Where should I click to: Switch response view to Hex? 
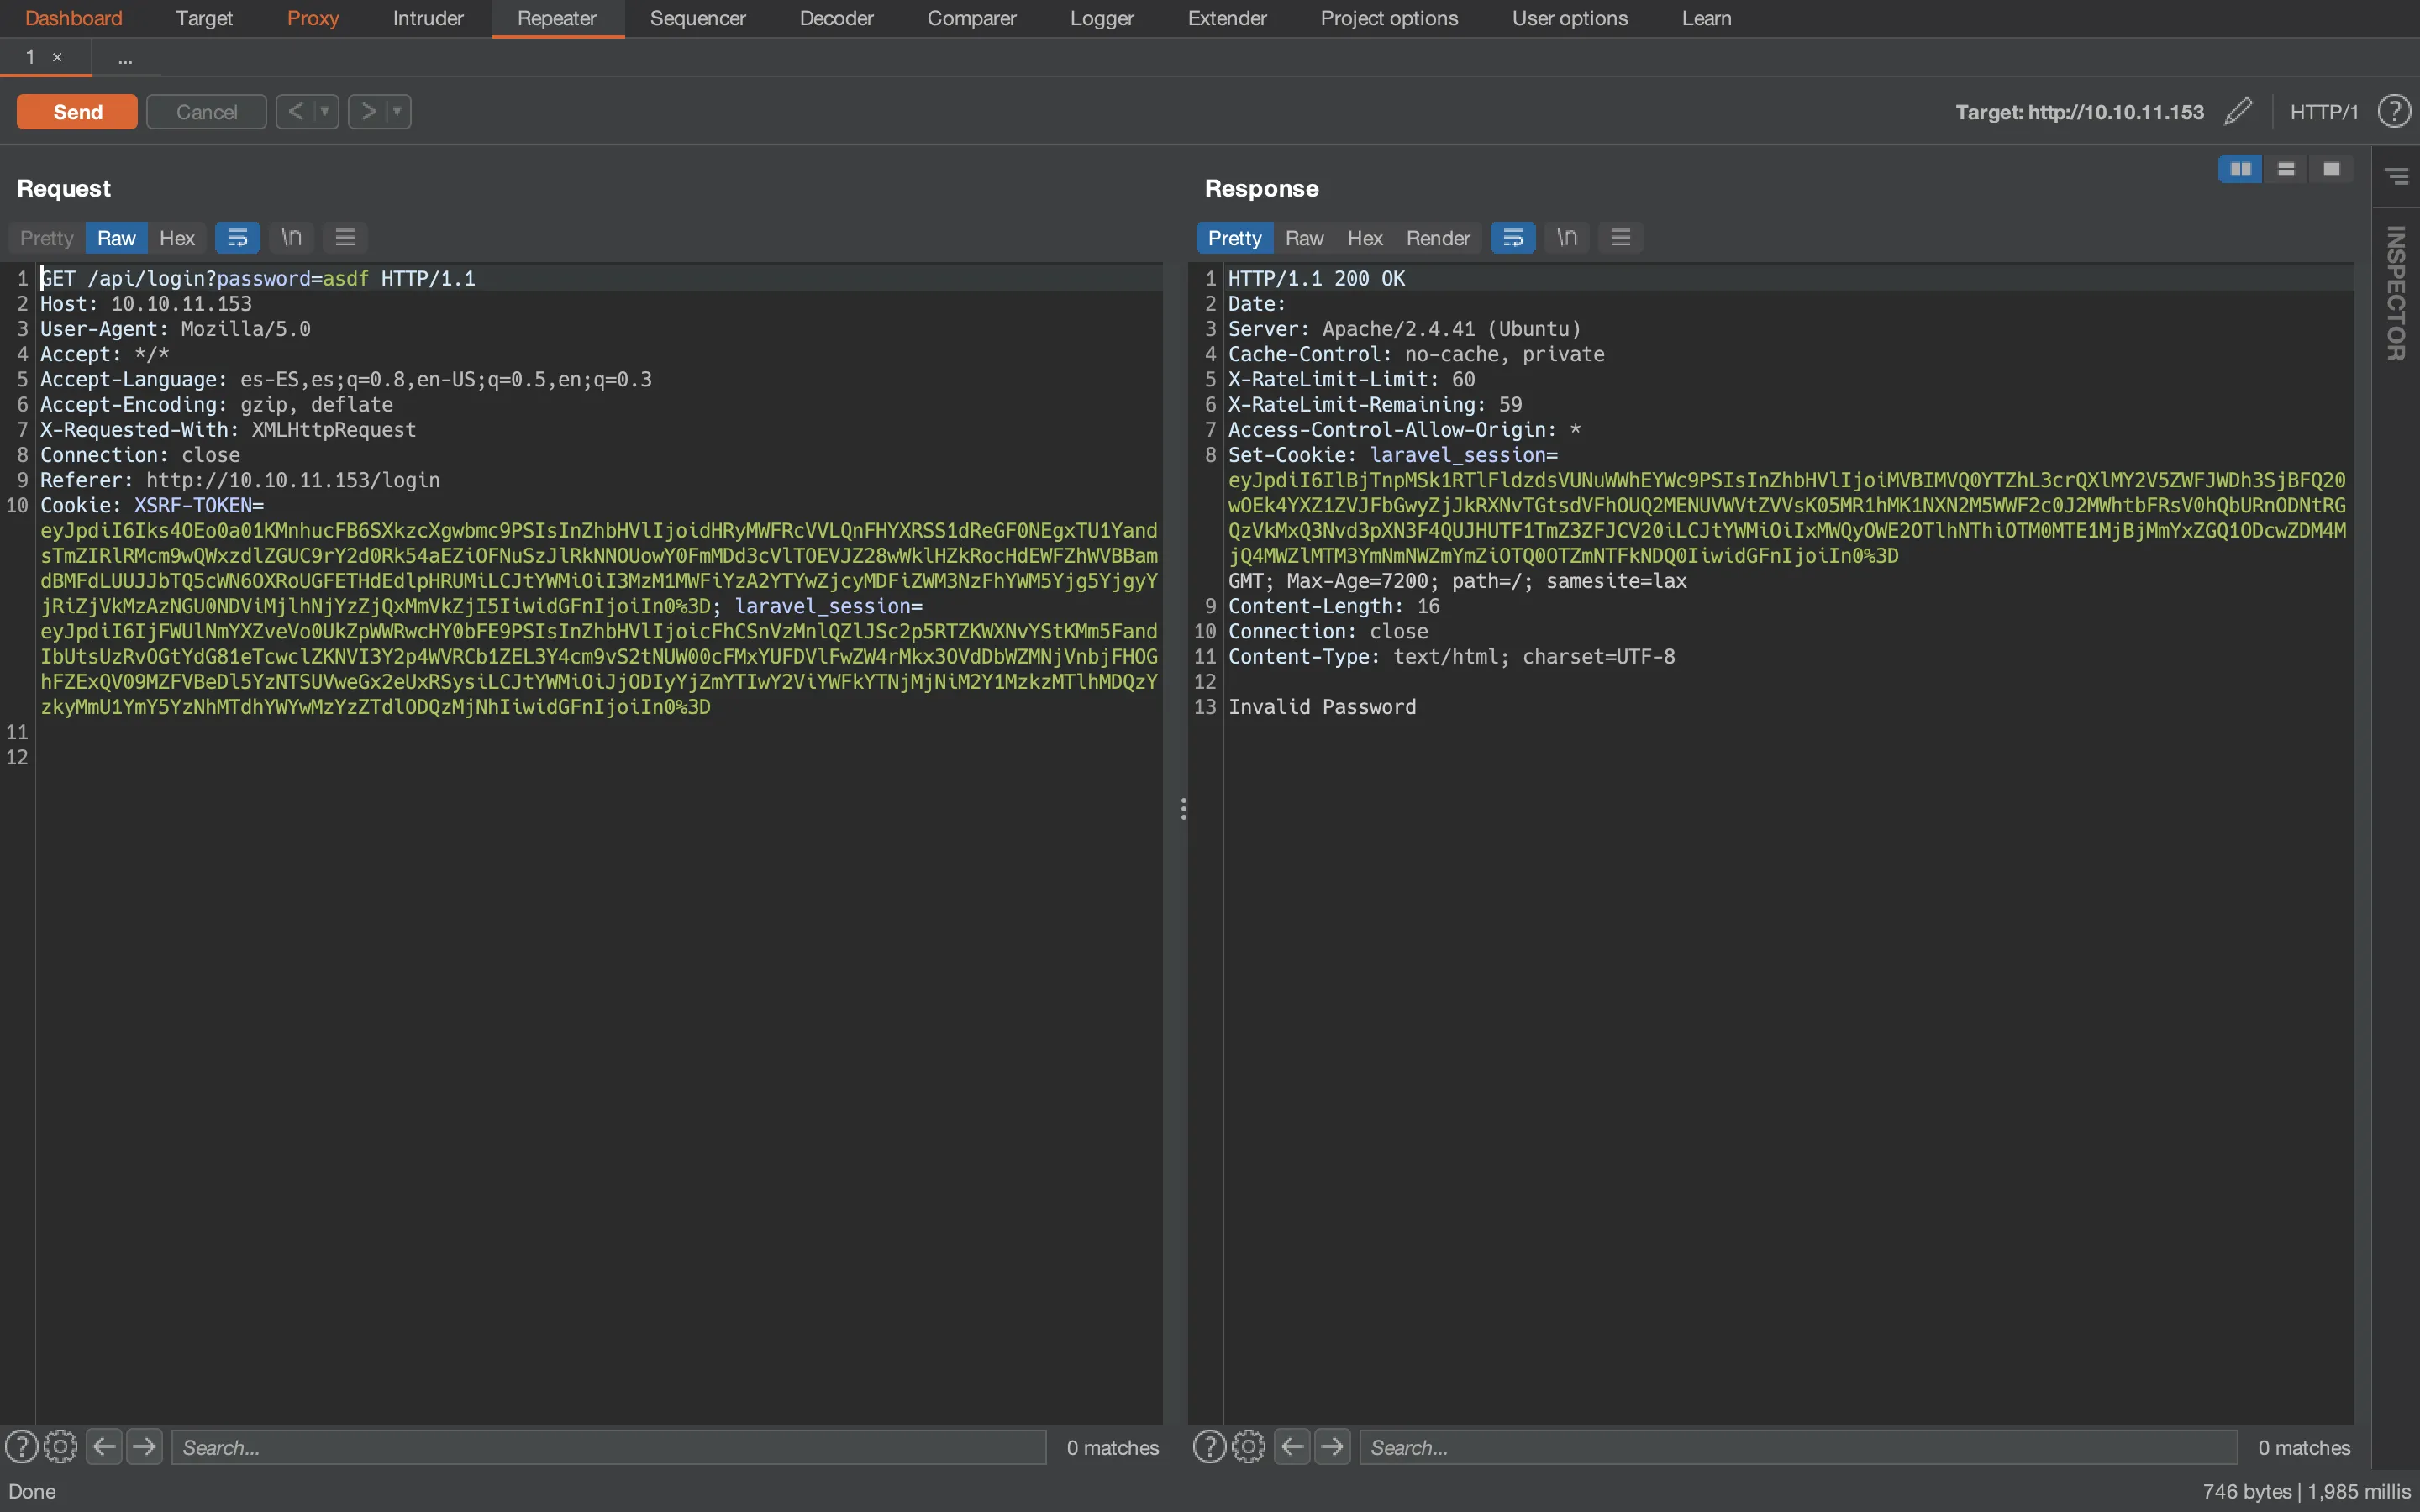coord(1364,238)
